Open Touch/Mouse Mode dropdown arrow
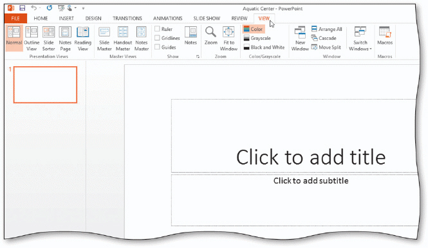Image resolution: width=428 pixels, height=248 pixels. tap(75, 8)
